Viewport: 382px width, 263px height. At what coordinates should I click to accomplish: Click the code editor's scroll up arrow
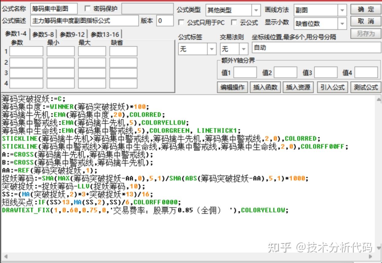(379, 99)
